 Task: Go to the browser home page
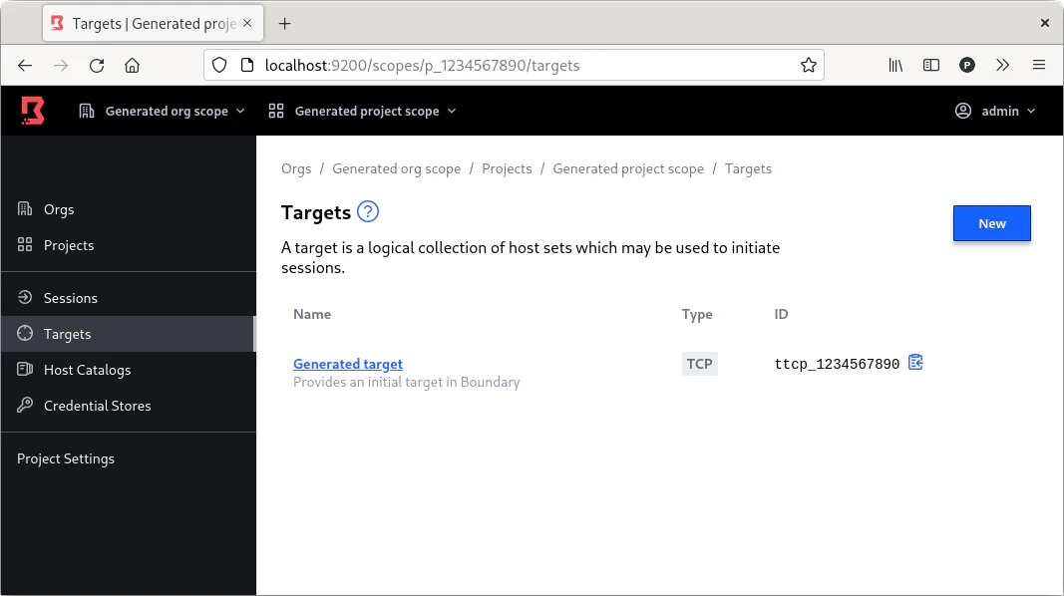pyautogui.click(x=132, y=66)
